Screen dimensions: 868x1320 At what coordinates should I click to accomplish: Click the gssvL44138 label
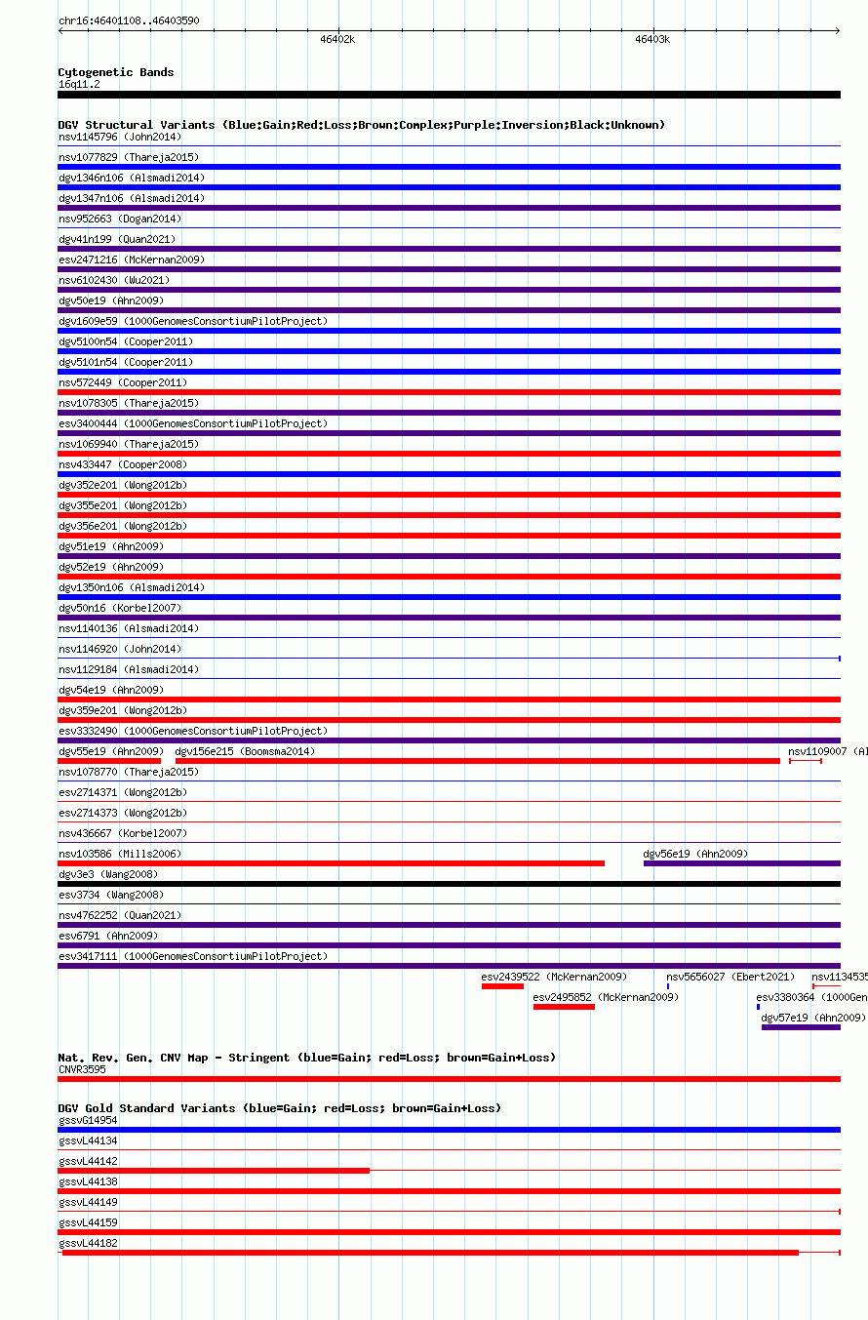[x=88, y=1181]
